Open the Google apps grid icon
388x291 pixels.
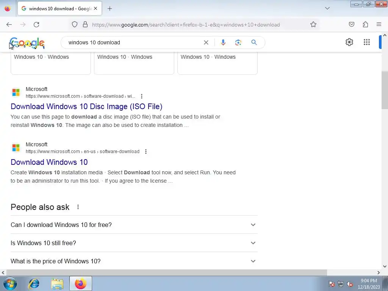coord(367,42)
